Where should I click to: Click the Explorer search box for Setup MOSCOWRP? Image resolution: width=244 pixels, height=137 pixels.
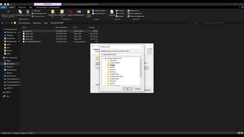click(221, 23)
